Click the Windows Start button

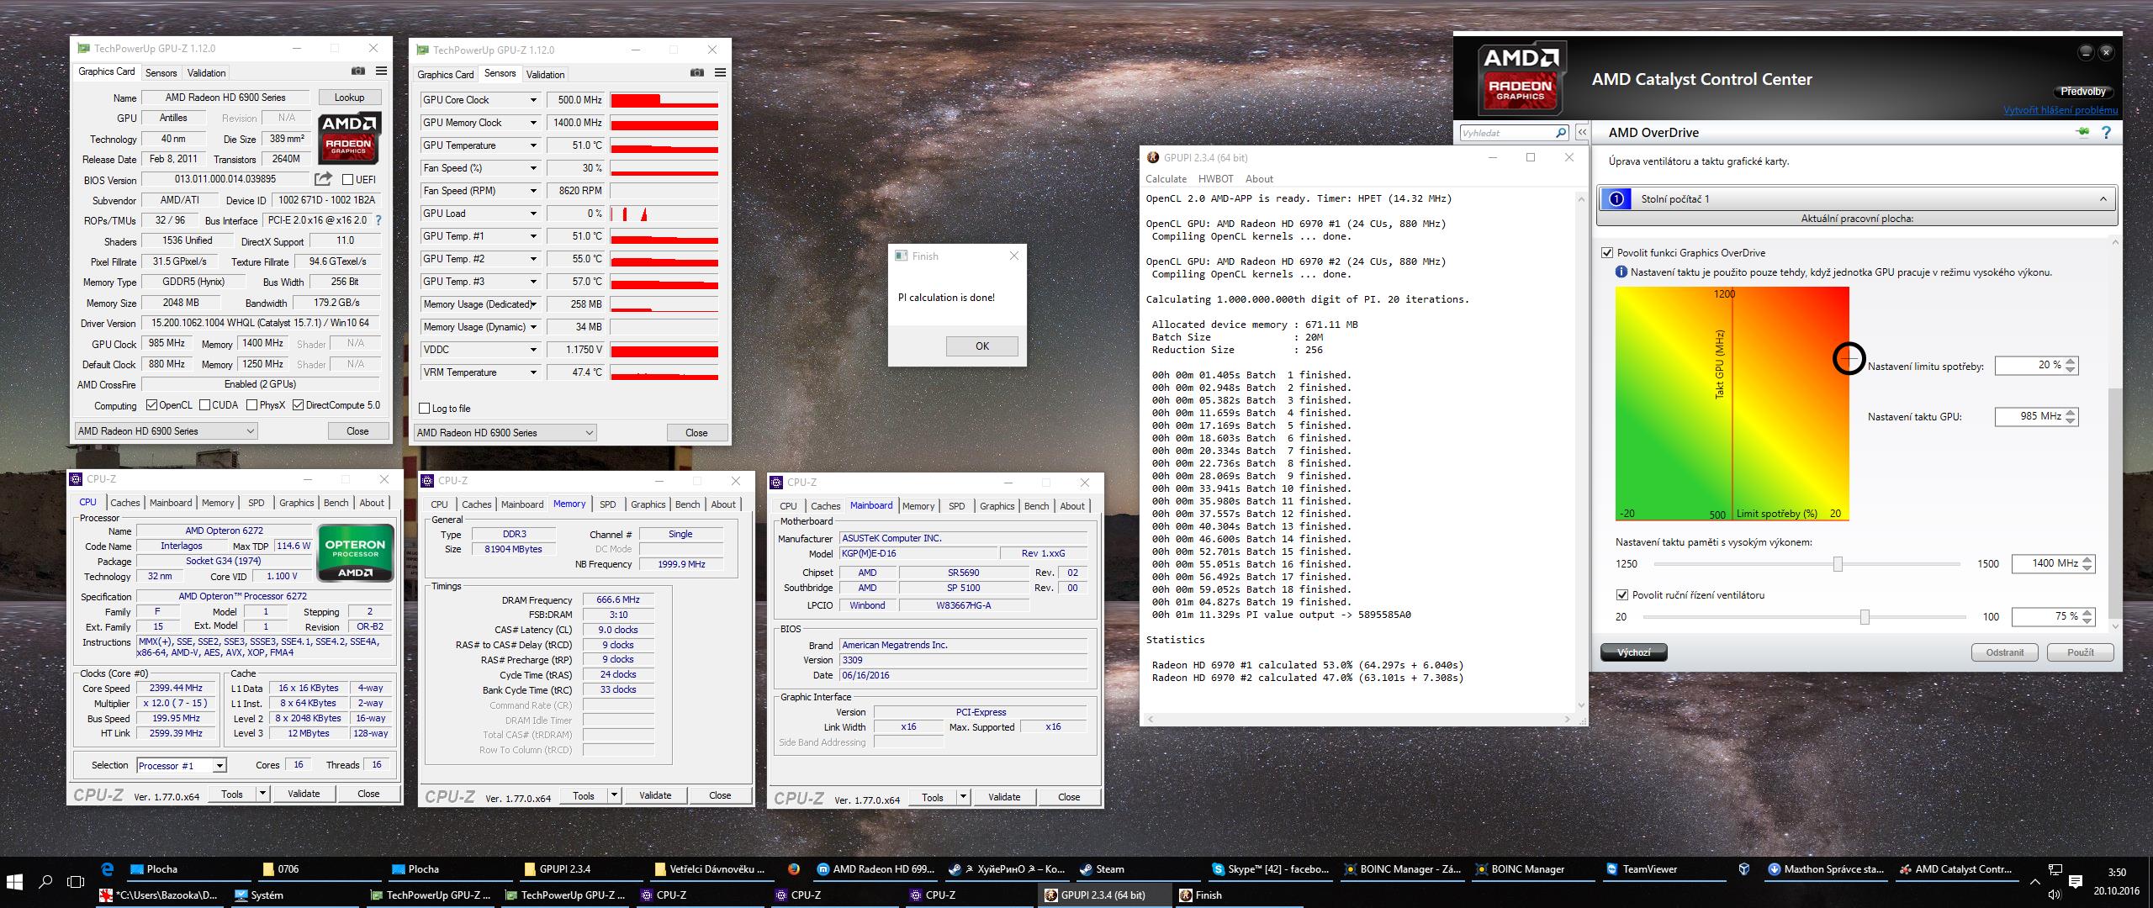[x=14, y=882]
